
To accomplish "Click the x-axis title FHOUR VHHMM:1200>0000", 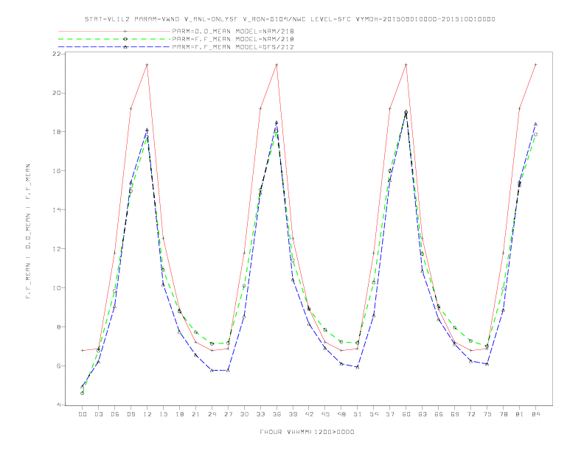I will [307, 432].
